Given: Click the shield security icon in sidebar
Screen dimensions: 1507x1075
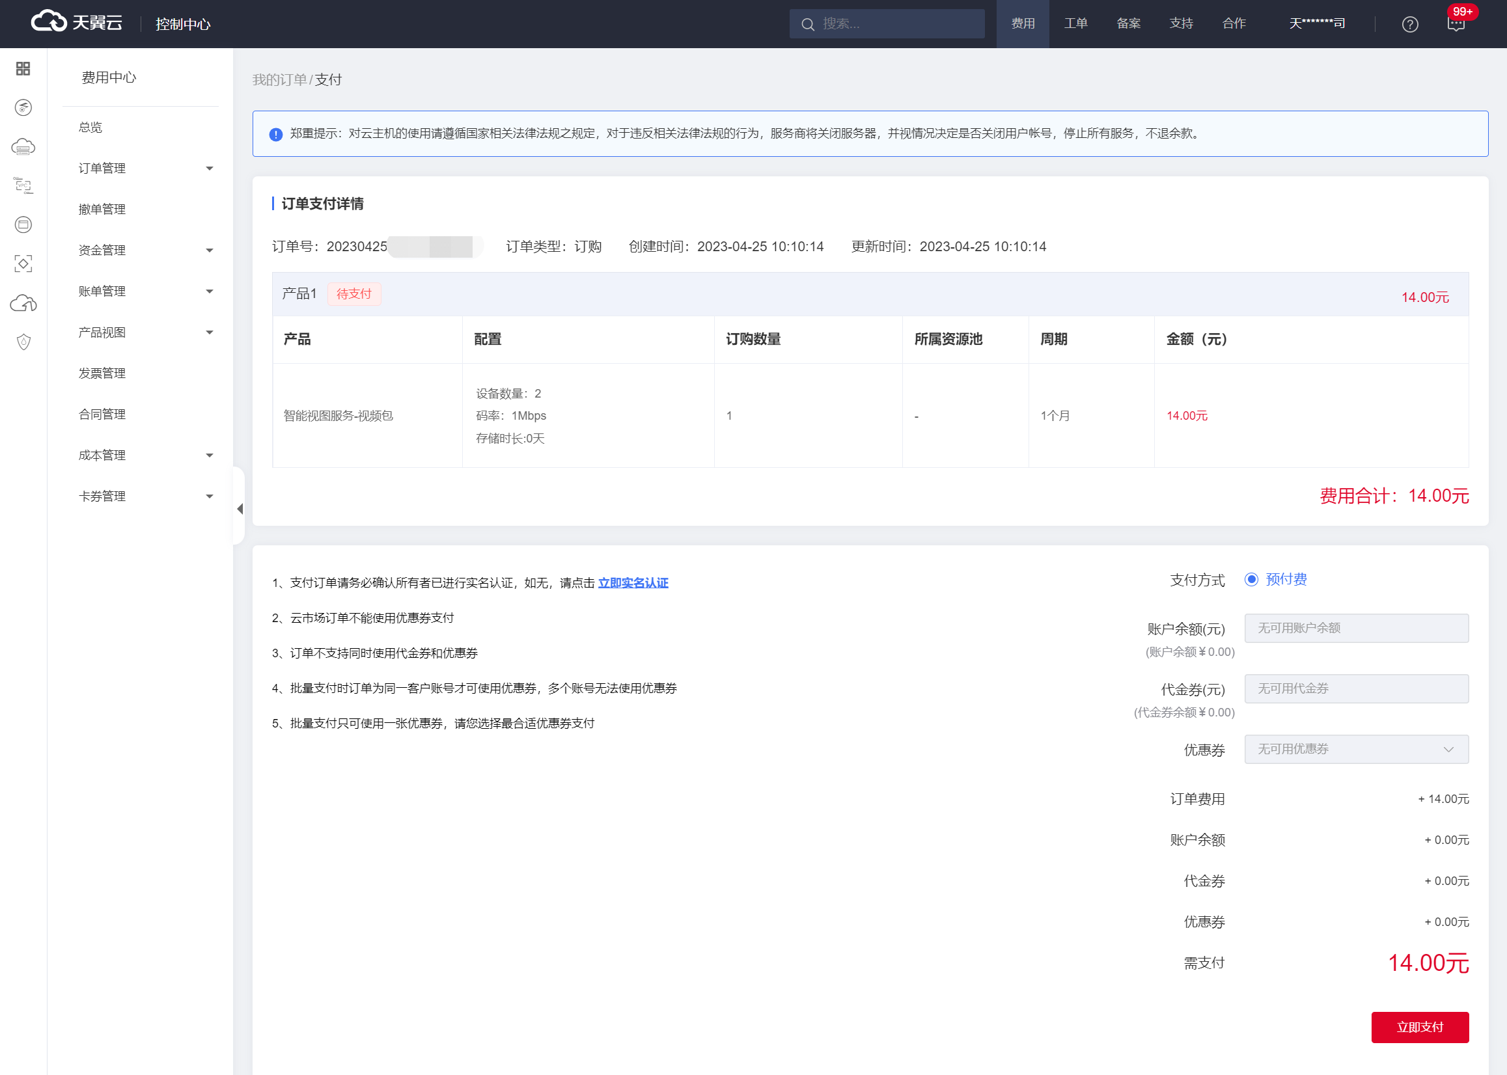Looking at the screenshot, I should 23,342.
